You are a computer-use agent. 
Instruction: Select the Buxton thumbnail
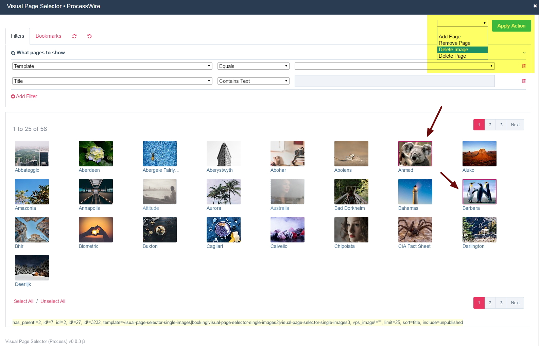(x=160, y=230)
